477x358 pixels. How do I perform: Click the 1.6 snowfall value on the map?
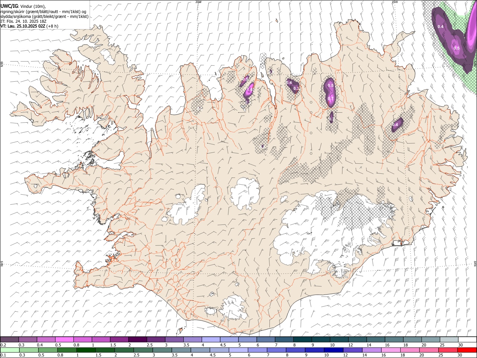coord(250,90)
